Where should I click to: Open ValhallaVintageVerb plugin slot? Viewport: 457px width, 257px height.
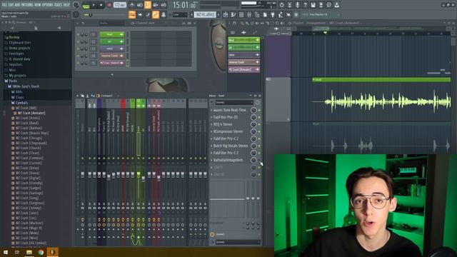pos(228,160)
